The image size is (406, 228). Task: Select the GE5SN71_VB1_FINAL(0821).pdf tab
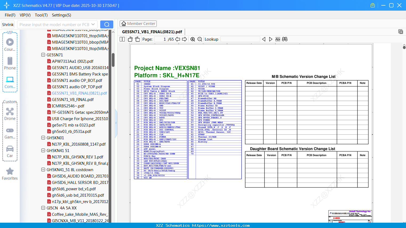[152, 32]
